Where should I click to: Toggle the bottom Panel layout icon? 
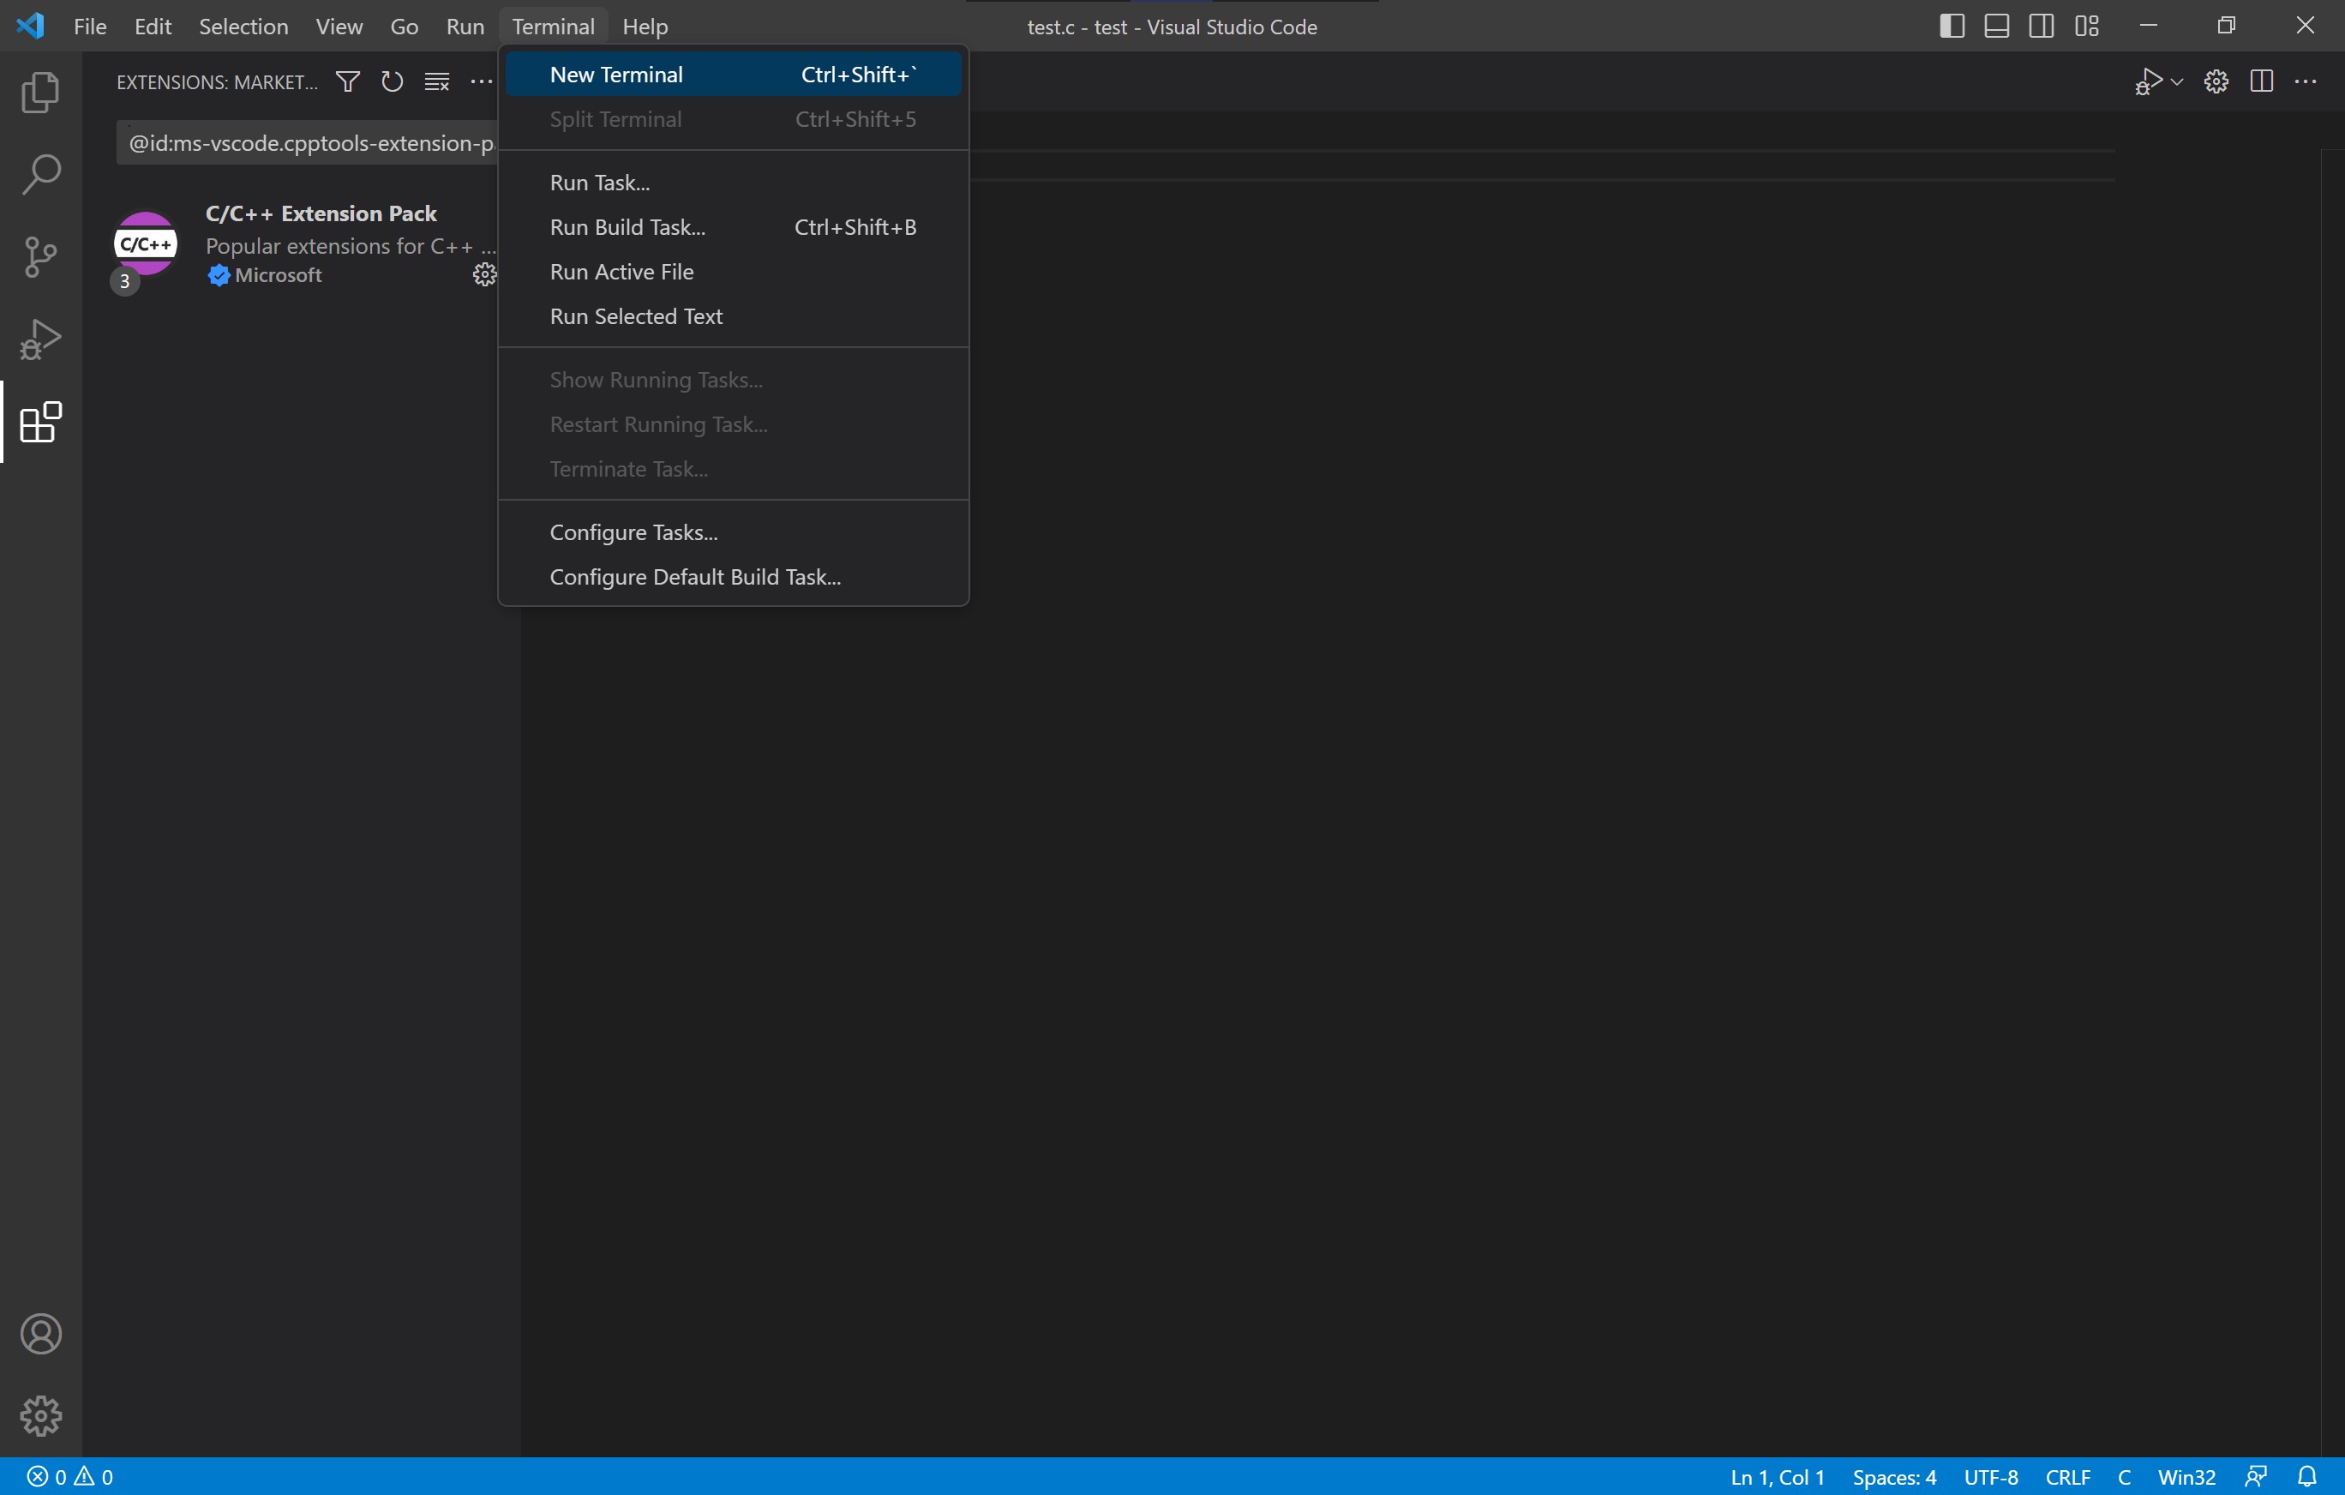[x=1996, y=27]
